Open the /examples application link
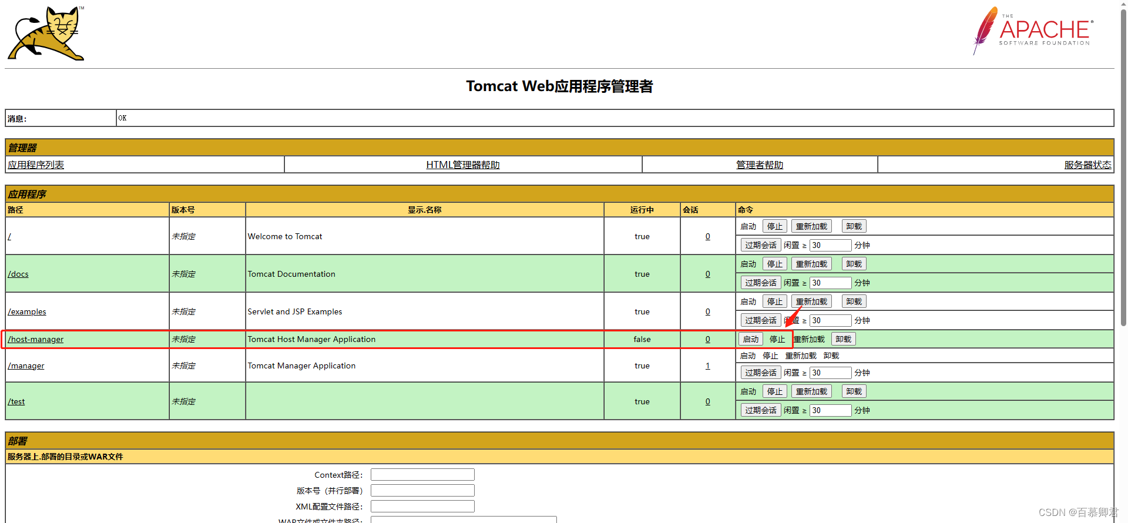The image size is (1128, 523). [x=27, y=311]
